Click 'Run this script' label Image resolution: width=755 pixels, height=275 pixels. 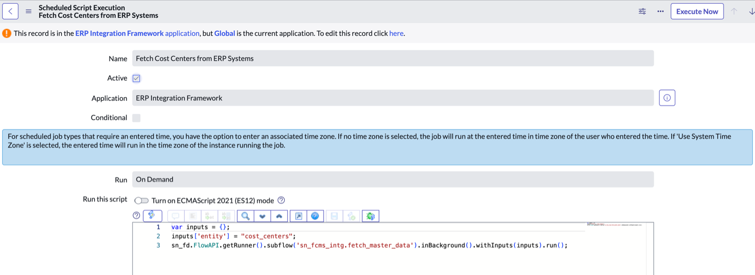(x=105, y=199)
